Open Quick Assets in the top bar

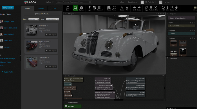click(x=132, y=2)
